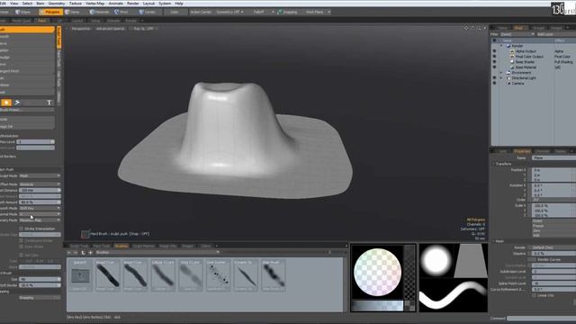Select text brush tip T icon
The height and width of the screenshot is (324, 576).
click(49, 103)
